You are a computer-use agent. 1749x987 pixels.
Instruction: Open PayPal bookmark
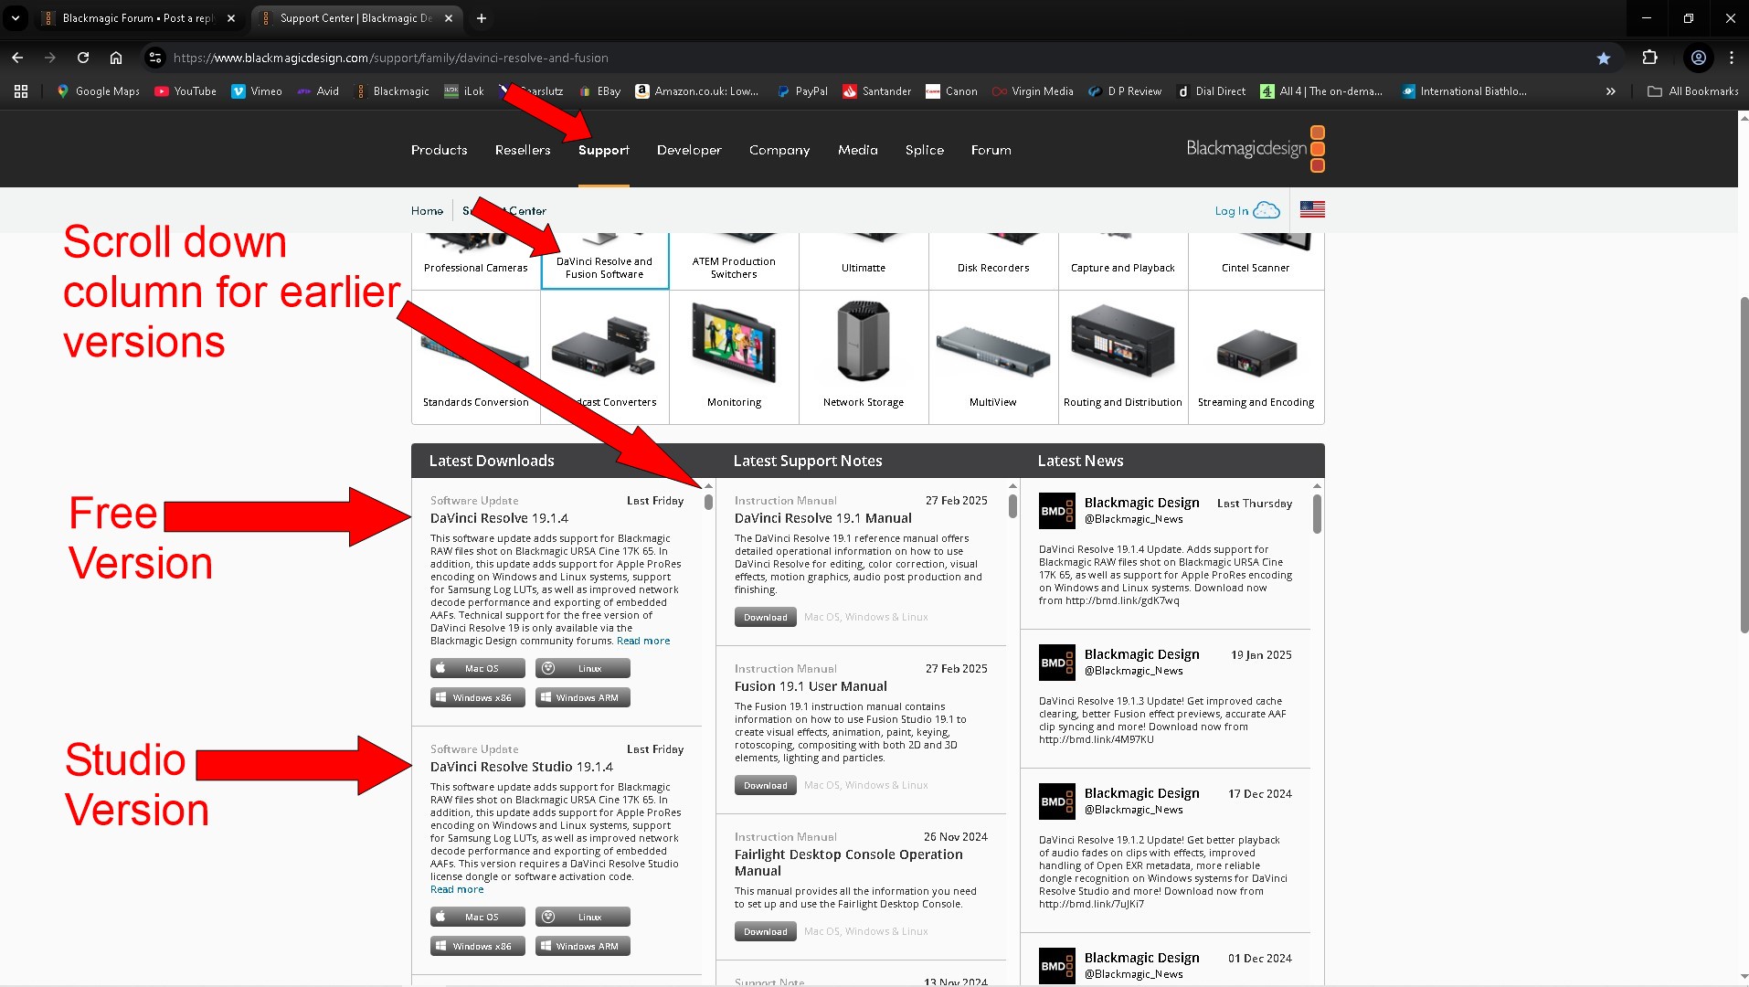pyautogui.click(x=801, y=91)
